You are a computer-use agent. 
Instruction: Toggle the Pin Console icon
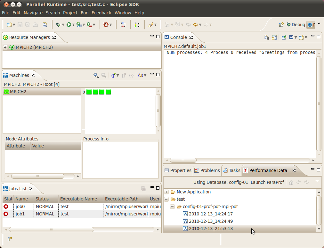point(284,37)
